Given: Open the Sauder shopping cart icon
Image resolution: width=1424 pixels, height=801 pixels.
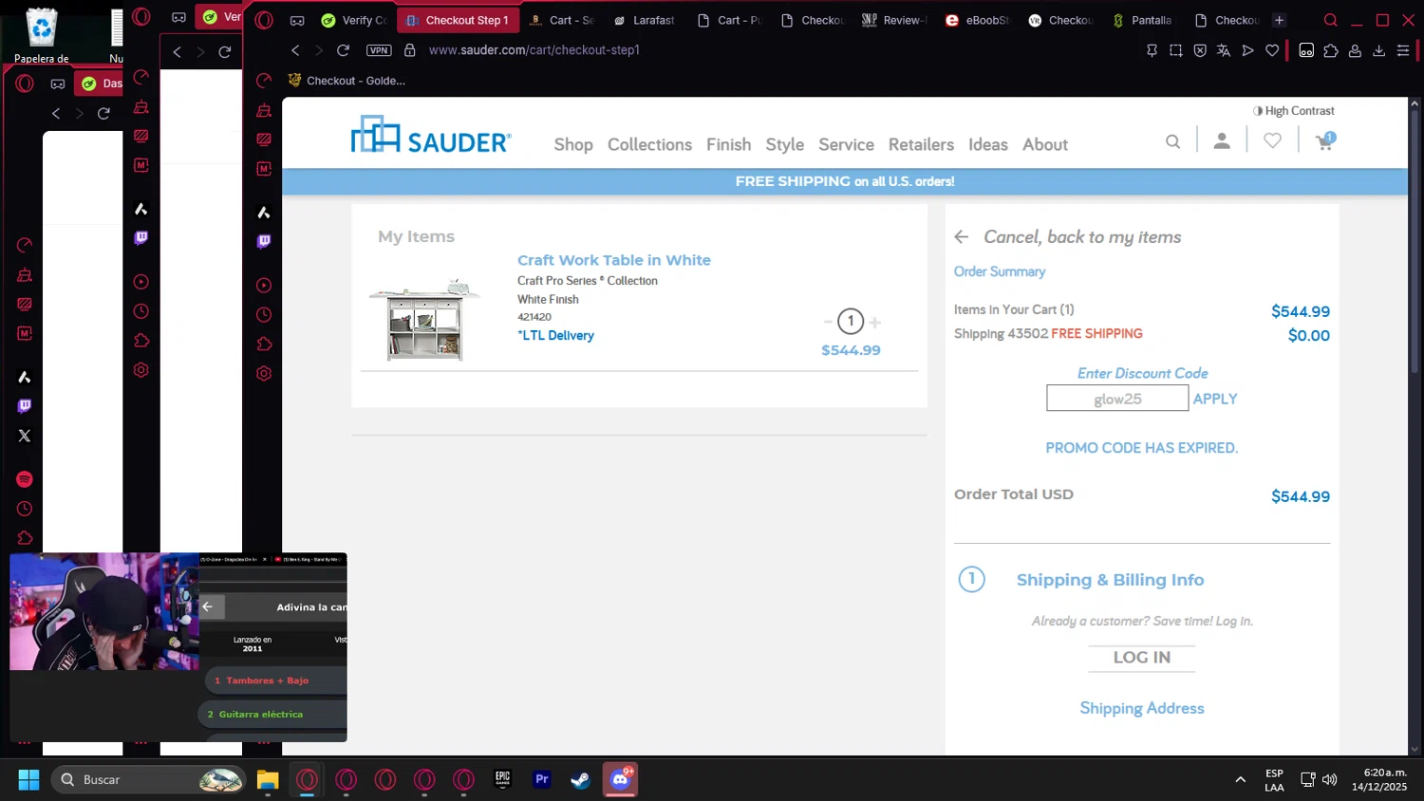Looking at the screenshot, I should coord(1325,140).
